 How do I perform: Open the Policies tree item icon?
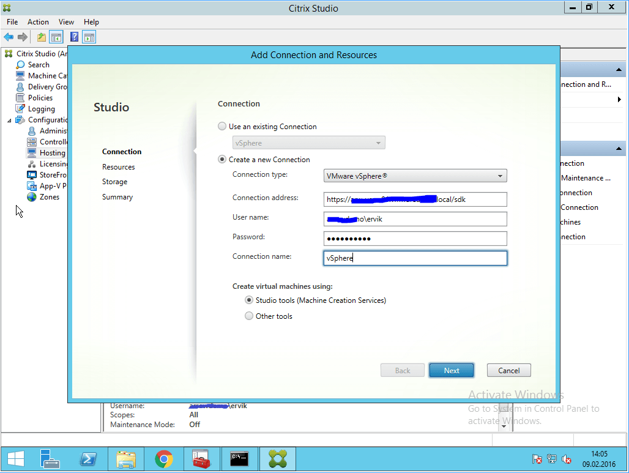point(20,97)
